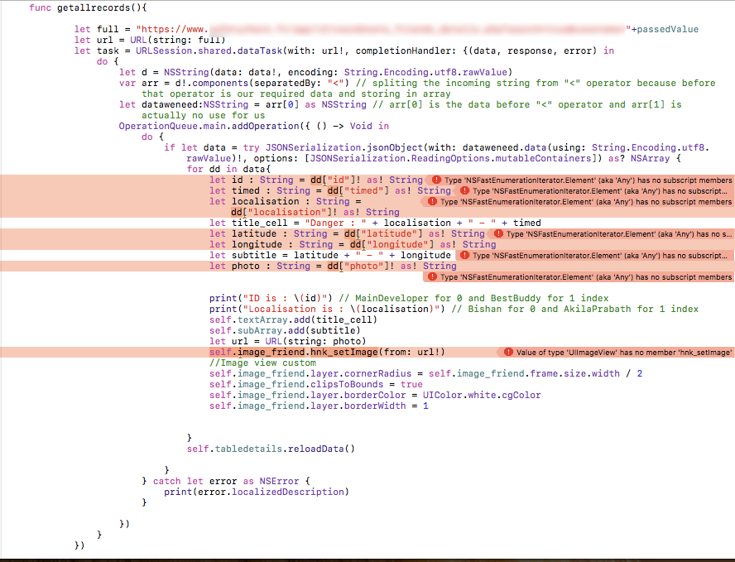The image size is (735, 562).
Task: Click the highlighted dd["localisation"] expression
Action: click(281, 213)
